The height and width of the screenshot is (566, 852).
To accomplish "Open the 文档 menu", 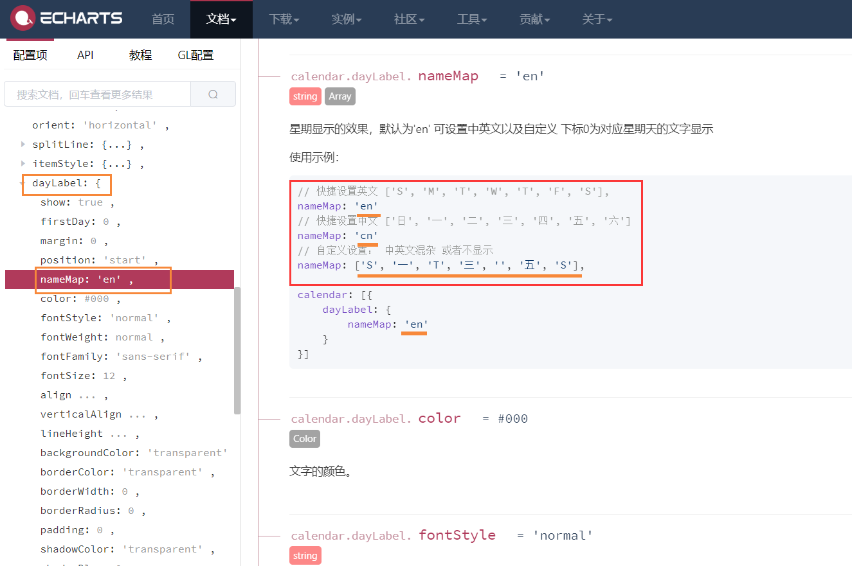I will tap(221, 19).
